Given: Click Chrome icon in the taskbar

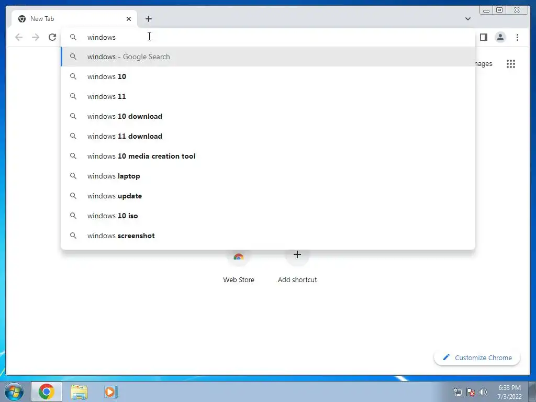Looking at the screenshot, I should pyautogui.click(x=47, y=392).
